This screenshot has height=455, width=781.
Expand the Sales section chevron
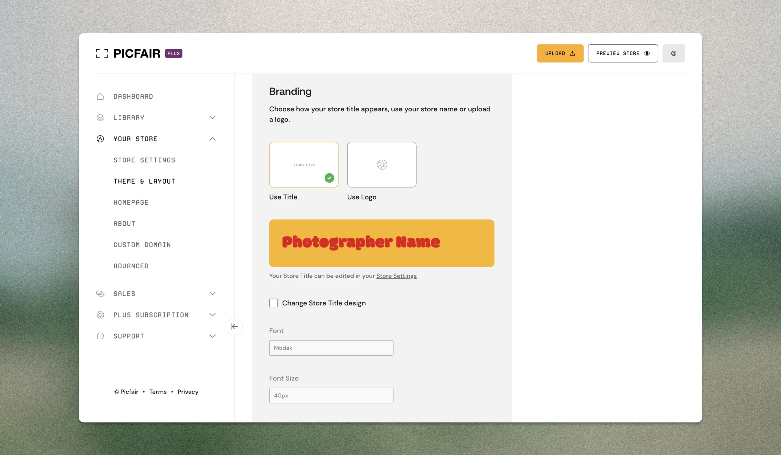coord(212,293)
